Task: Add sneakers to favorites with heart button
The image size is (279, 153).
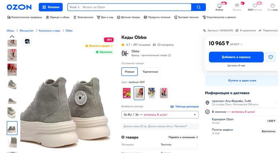Action: coord(270,57)
